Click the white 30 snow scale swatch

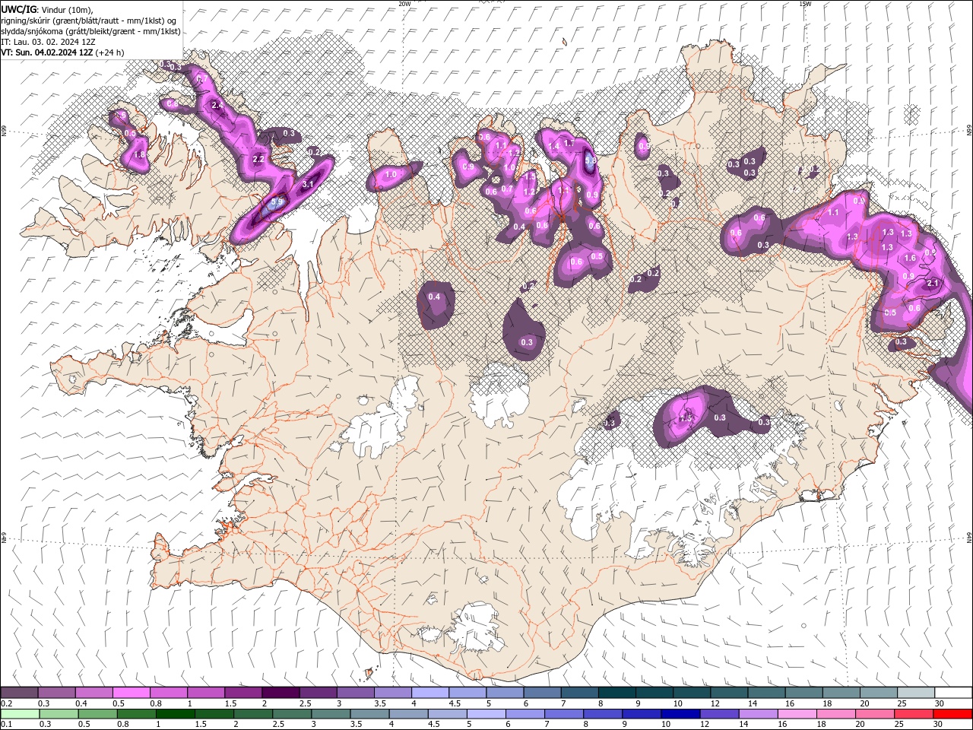[x=953, y=693]
